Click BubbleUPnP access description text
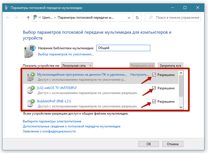The width and height of the screenshot is (208, 153). coord(88,106)
